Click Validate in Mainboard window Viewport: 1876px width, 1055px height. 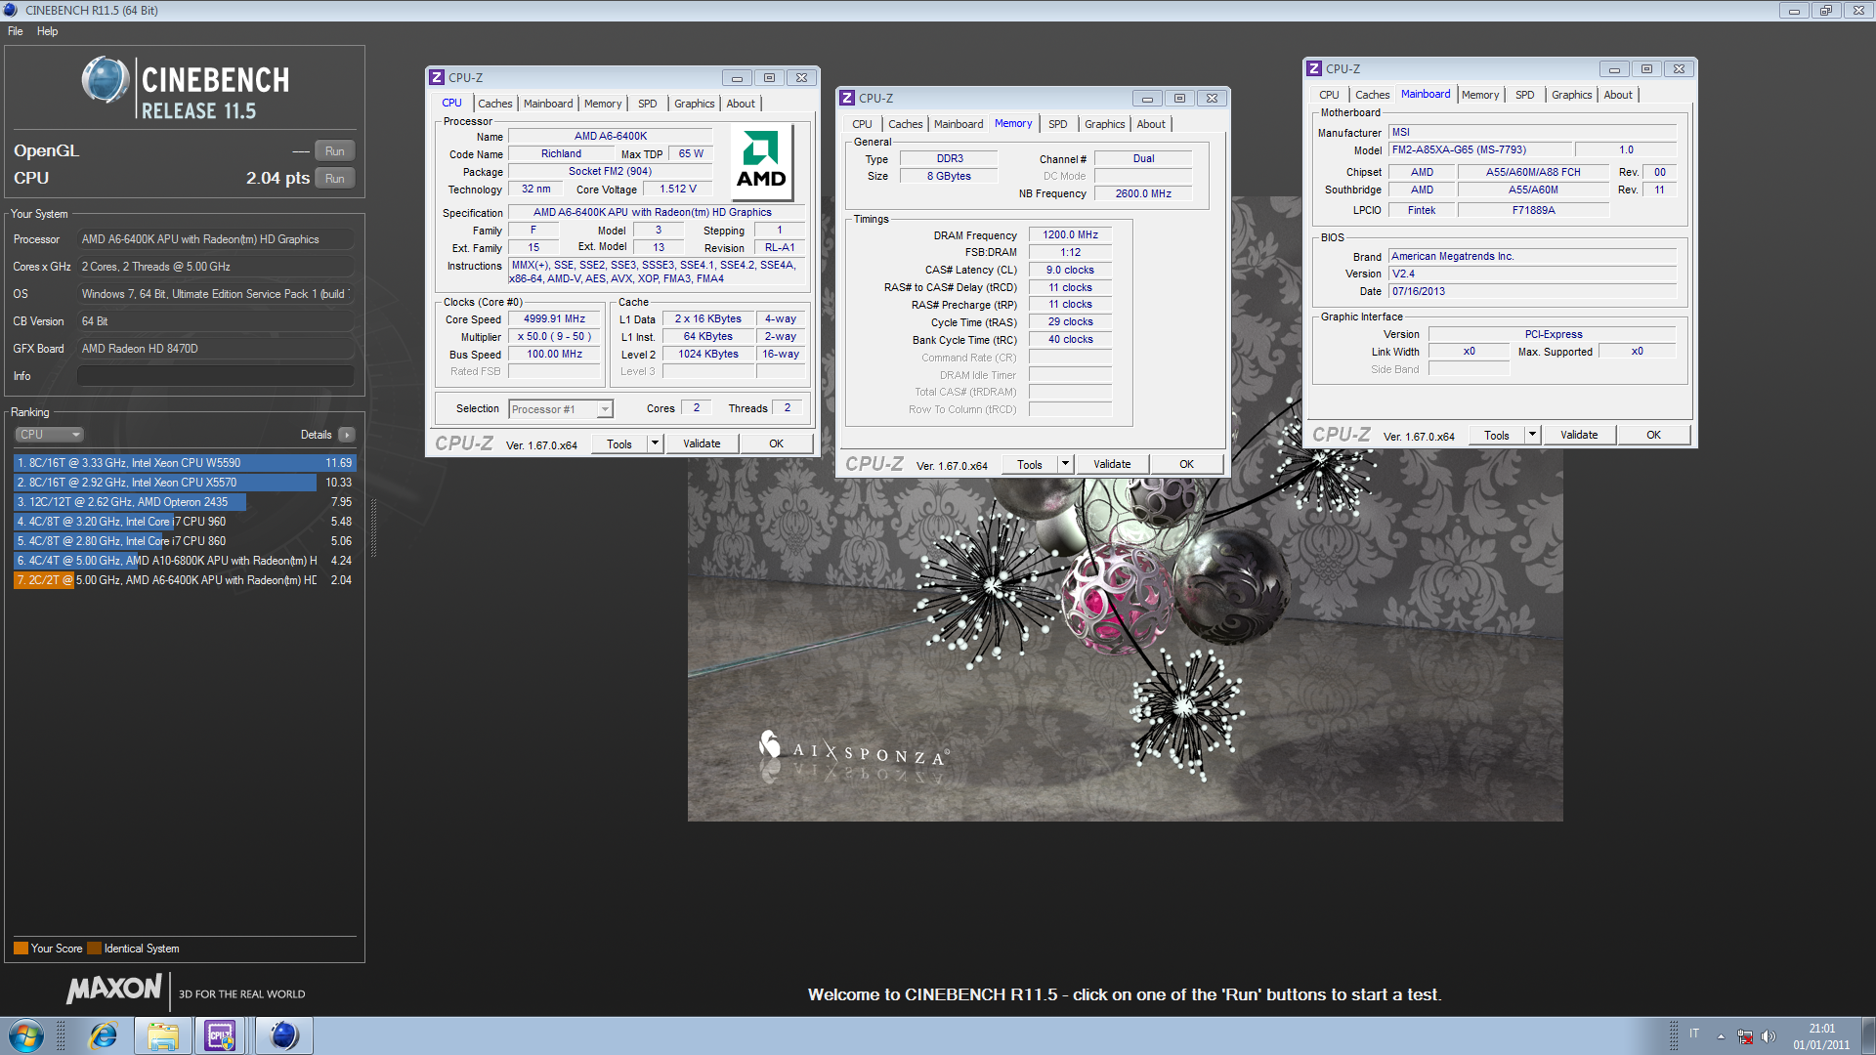pos(1579,435)
